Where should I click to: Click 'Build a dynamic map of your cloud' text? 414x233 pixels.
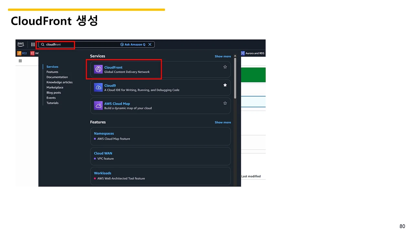point(128,108)
